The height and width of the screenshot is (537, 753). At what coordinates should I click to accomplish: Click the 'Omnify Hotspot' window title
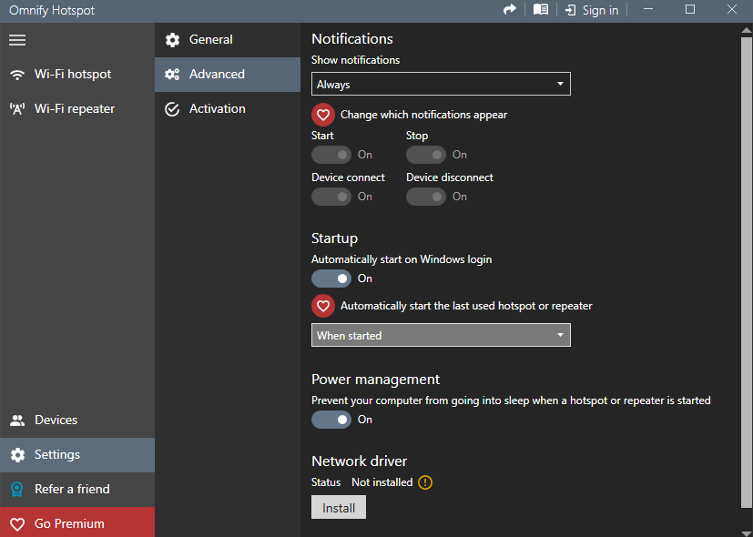click(52, 10)
